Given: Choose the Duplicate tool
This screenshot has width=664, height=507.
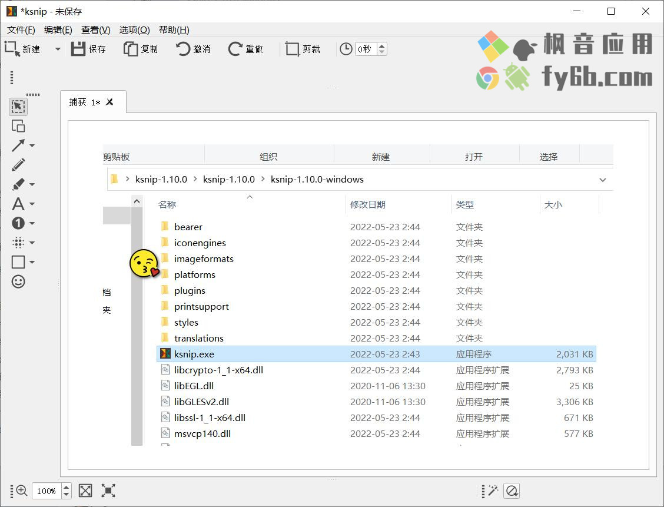Looking at the screenshot, I should [x=18, y=126].
